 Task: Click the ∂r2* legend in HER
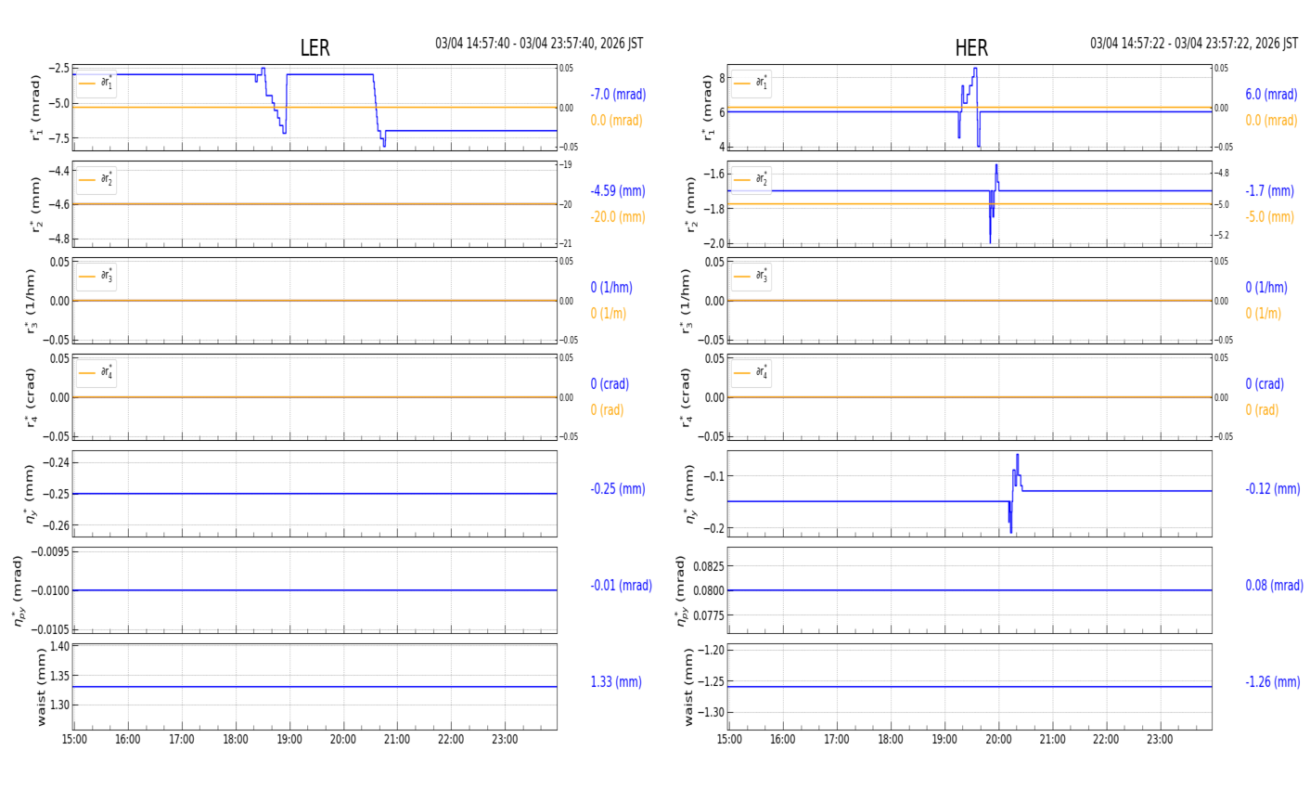[751, 180]
